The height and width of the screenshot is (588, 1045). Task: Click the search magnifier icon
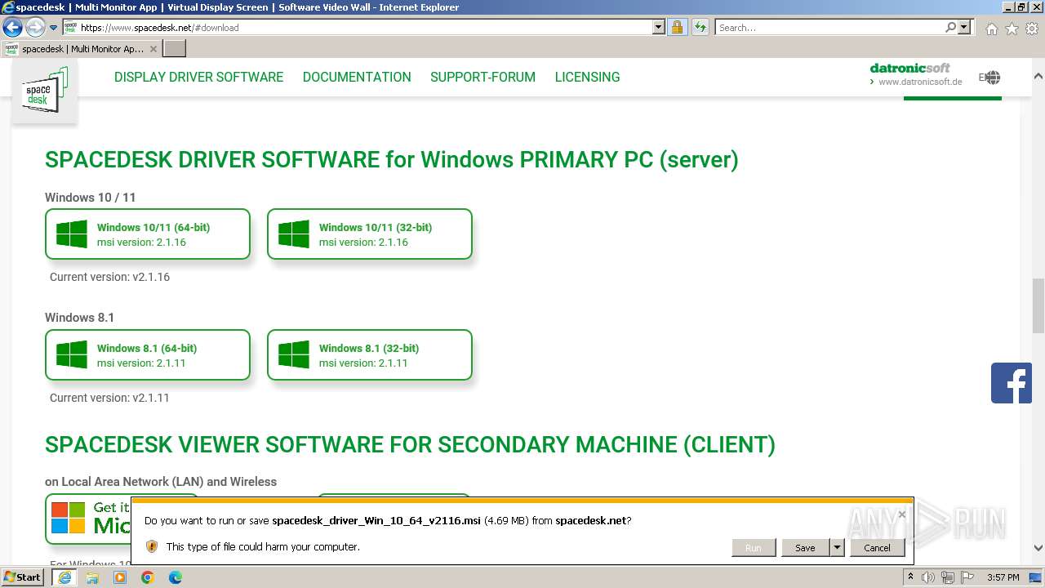point(950,28)
